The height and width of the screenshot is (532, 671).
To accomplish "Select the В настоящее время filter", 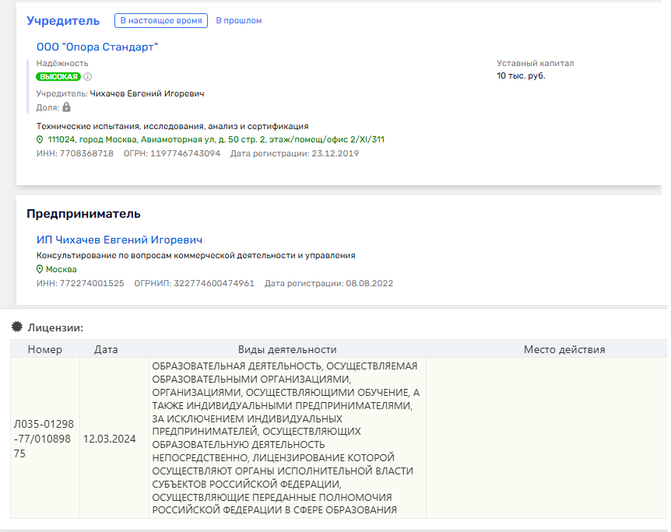I will (161, 21).
